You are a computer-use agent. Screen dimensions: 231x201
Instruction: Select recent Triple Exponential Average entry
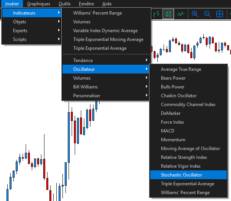click(x=106, y=48)
